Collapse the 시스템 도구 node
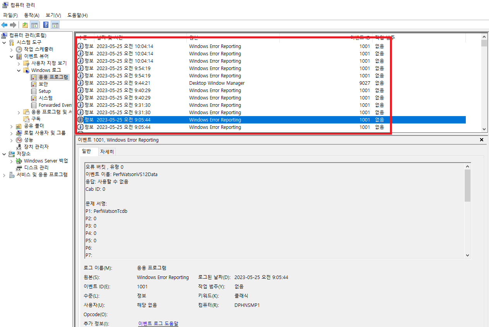489x327 pixels. [4, 42]
